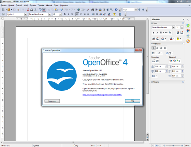Viewport: 191px width, 147px height.
Task: Open toolbar font size dropdown showing 12
Action: (60, 14)
